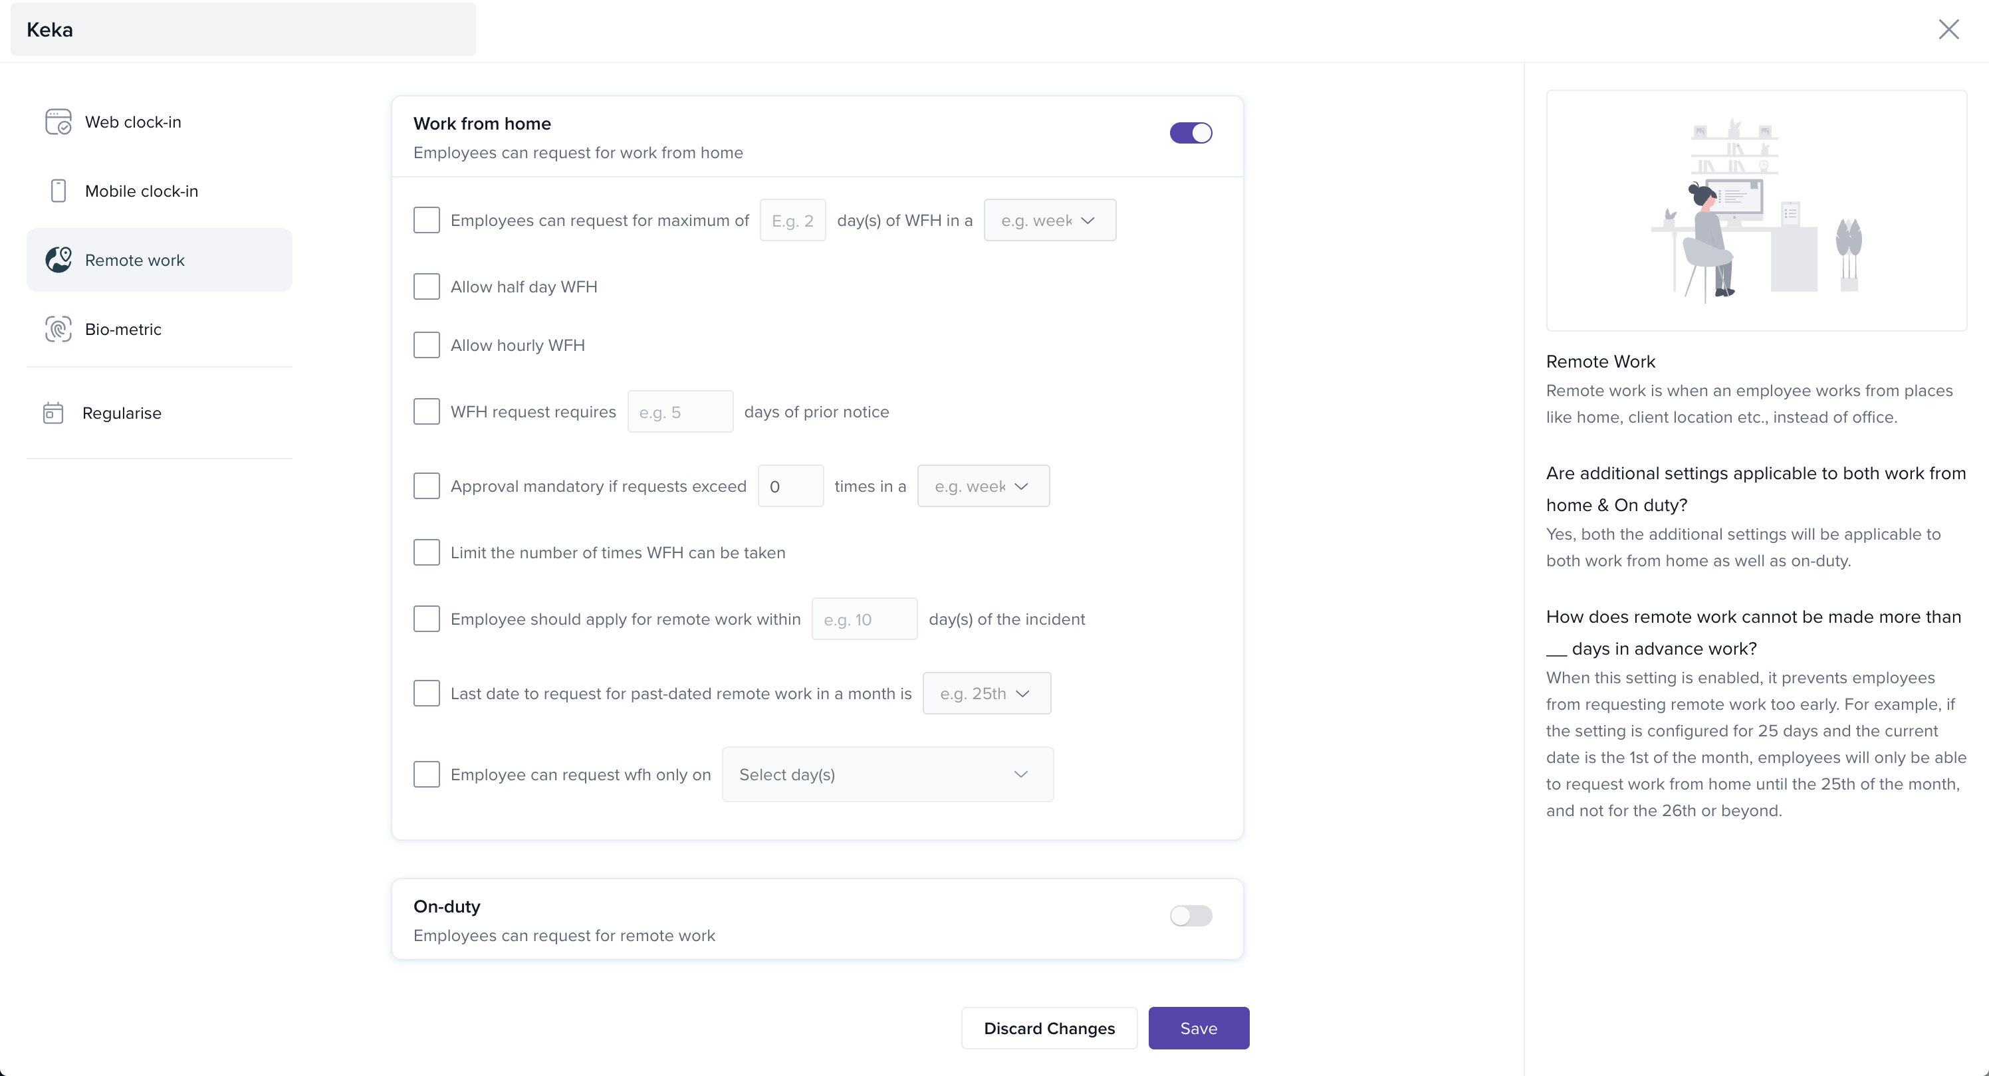Click the Mobile clock-in phone icon
The height and width of the screenshot is (1076, 1989).
point(58,191)
